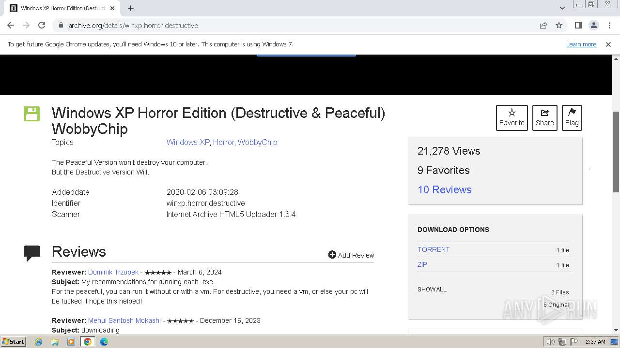Share this page icon in address bar
This screenshot has height=348, width=620.
click(x=543, y=25)
